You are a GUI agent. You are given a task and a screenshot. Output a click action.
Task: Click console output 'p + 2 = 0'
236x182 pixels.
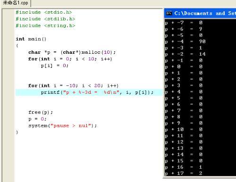[184, 79]
